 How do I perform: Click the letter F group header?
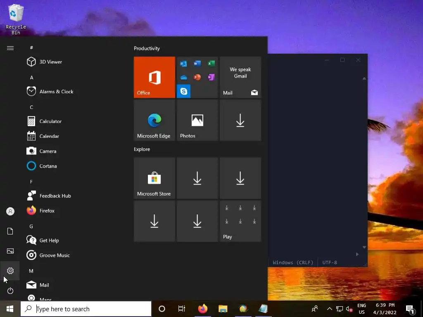click(x=31, y=182)
